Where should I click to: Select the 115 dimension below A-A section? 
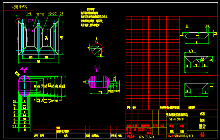[x=24, y=130]
